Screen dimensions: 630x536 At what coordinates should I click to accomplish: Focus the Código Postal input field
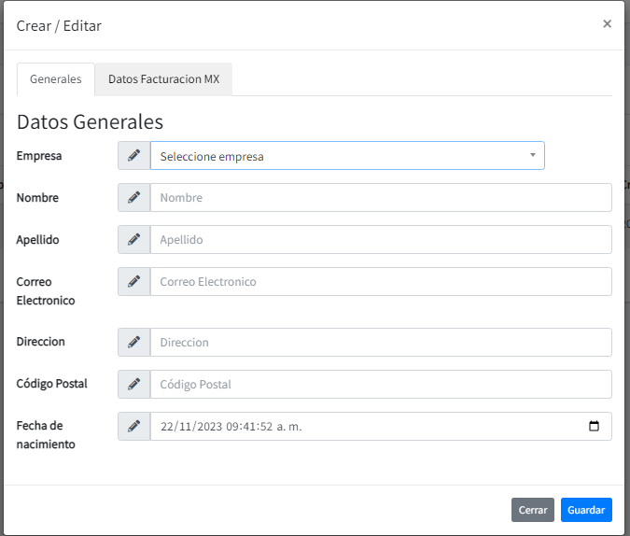coord(381,385)
